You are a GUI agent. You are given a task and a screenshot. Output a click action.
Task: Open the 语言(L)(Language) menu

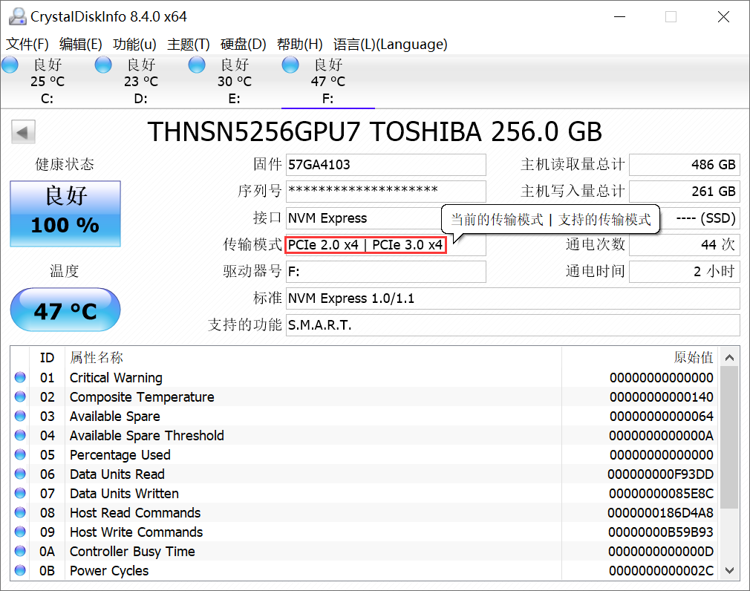pos(391,45)
